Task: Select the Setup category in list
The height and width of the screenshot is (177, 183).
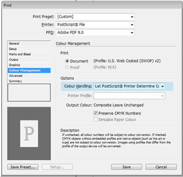Action: click(29, 49)
